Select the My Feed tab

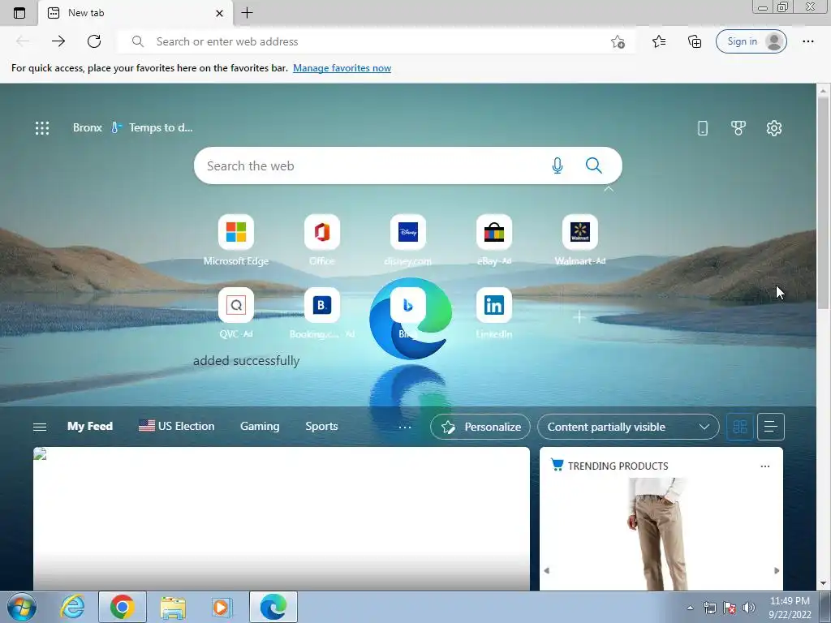pyautogui.click(x=89, y=427)
